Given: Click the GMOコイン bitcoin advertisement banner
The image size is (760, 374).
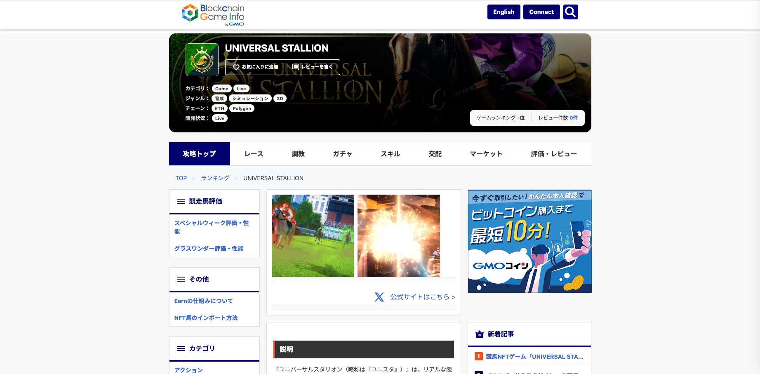Looking at the screenshot, I should pyautogui.click(x=530, y=241).
